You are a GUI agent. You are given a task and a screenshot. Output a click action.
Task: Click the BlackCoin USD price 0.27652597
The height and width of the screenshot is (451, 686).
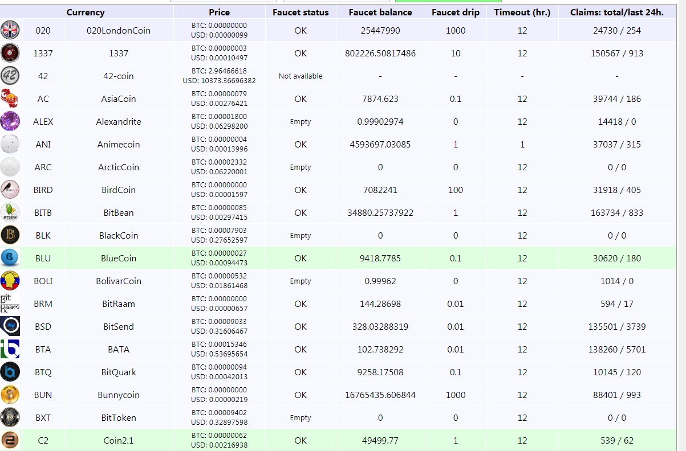(220, 240)
